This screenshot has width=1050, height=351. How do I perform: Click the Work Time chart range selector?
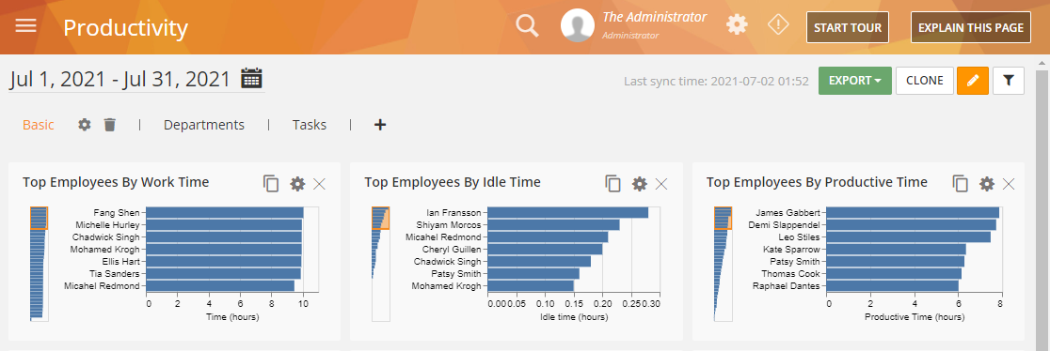pyautogui.click(x=39, y=218)
